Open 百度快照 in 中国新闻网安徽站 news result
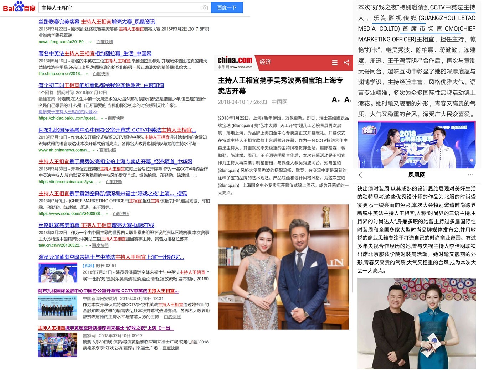 point(172,317)
